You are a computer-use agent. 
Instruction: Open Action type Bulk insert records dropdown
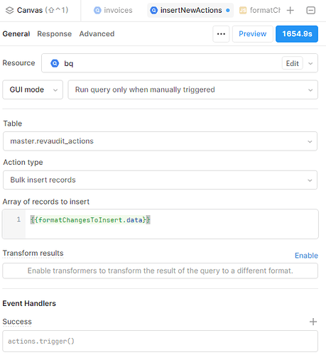pyautogui.click(x=160, y=180)
